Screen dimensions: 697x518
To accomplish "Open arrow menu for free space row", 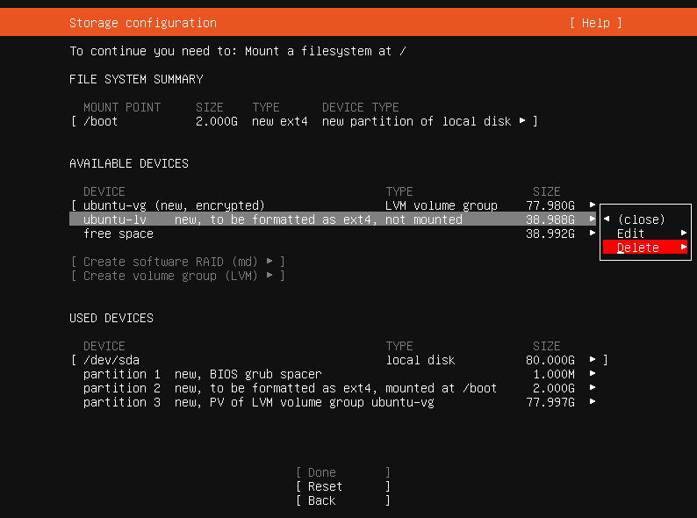I will pos(593,234).
